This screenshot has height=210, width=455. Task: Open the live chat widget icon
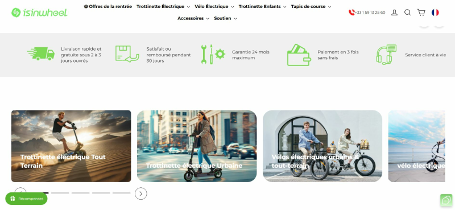[x=446, y=200]
